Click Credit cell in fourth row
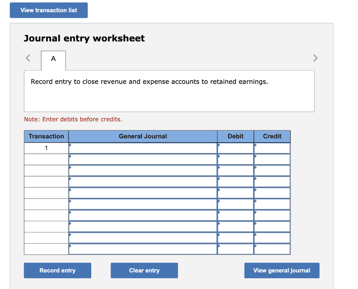The width and height of the screenshot is (358, 289). coord(272,182)
